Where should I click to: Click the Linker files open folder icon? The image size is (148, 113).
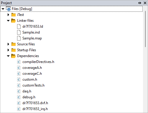[x=14, y=21]
